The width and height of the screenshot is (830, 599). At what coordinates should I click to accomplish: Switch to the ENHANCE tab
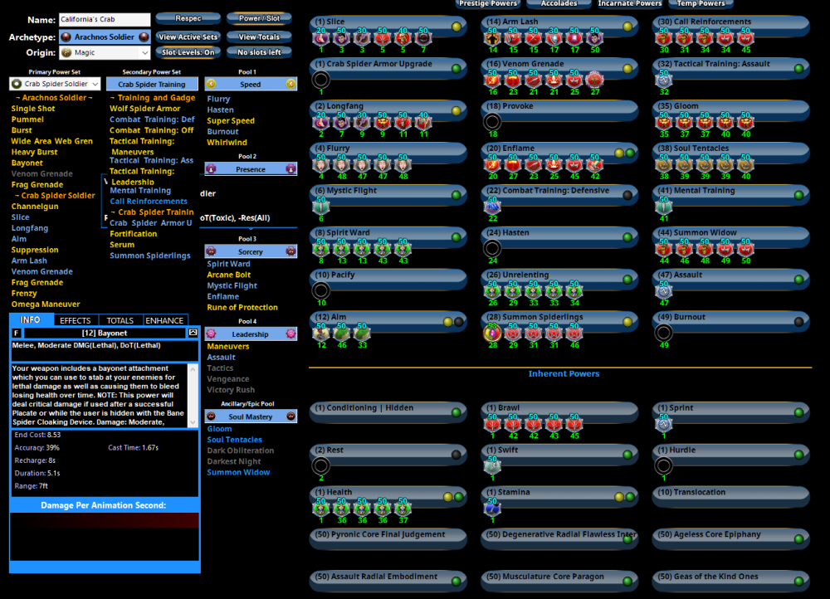coord(165,320)
